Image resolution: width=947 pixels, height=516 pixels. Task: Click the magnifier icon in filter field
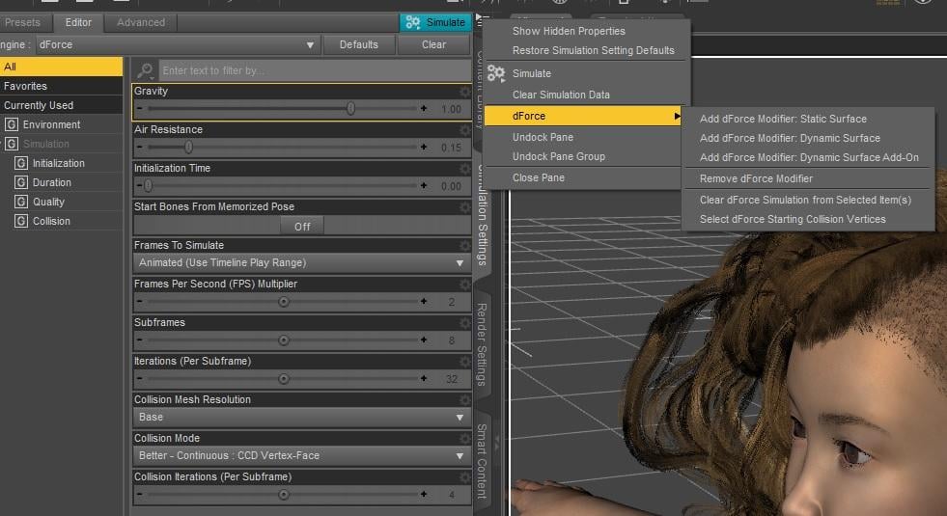(145, 70)
